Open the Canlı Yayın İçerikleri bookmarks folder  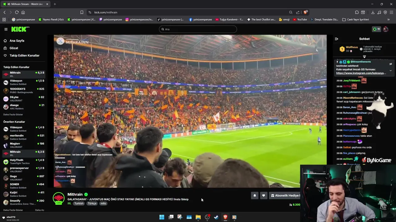pos(355,19)
